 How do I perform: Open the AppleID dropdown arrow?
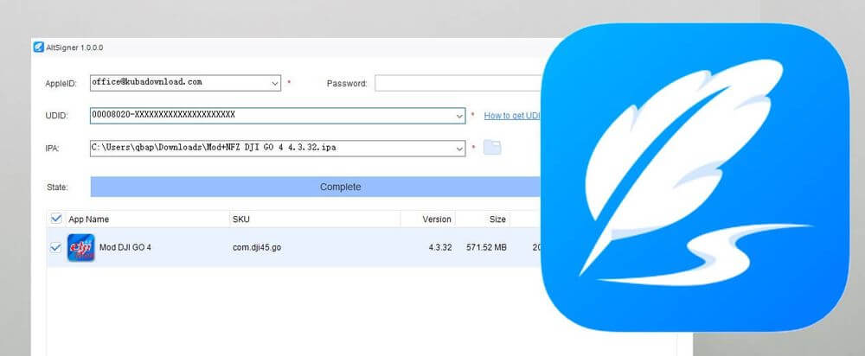click(275, 83)
